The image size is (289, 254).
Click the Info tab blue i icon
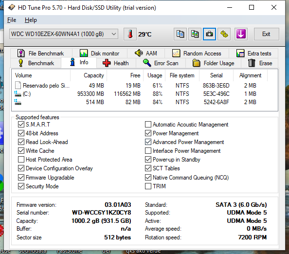pyautogui.click(x=72, y=62)
